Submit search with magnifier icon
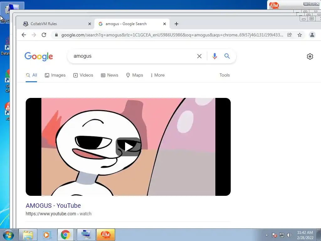 point(227,56)
